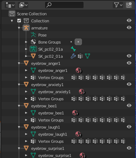This screenshot has width=136, height=158.
Task: Click the green bone icon
Action: click(x=73, y=49)
